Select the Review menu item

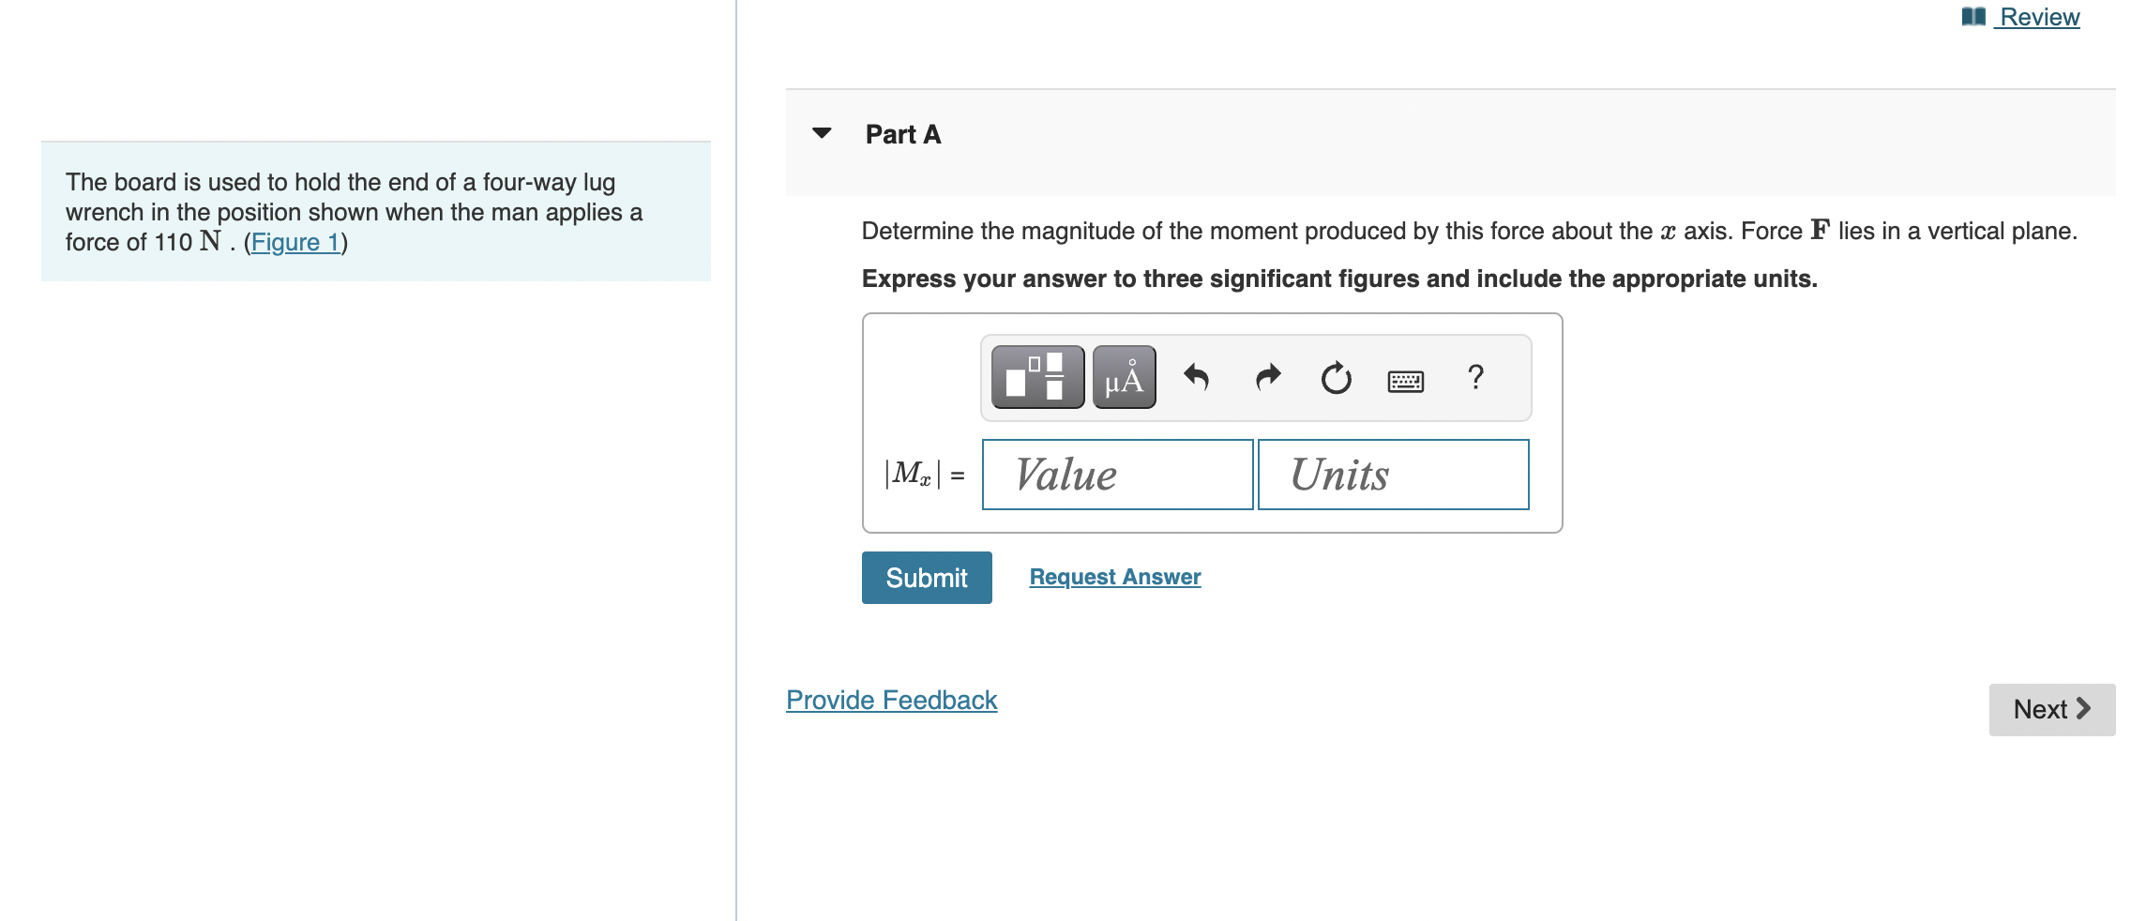2035,16
